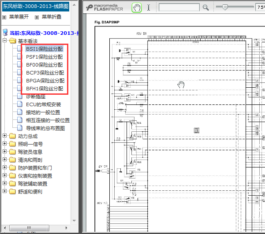Click the 菜单折叠 list icon
The height and width of the screenshot is (234, 265).
[x=37, y=17]
